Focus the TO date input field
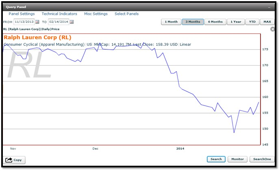 coord(59,22)
